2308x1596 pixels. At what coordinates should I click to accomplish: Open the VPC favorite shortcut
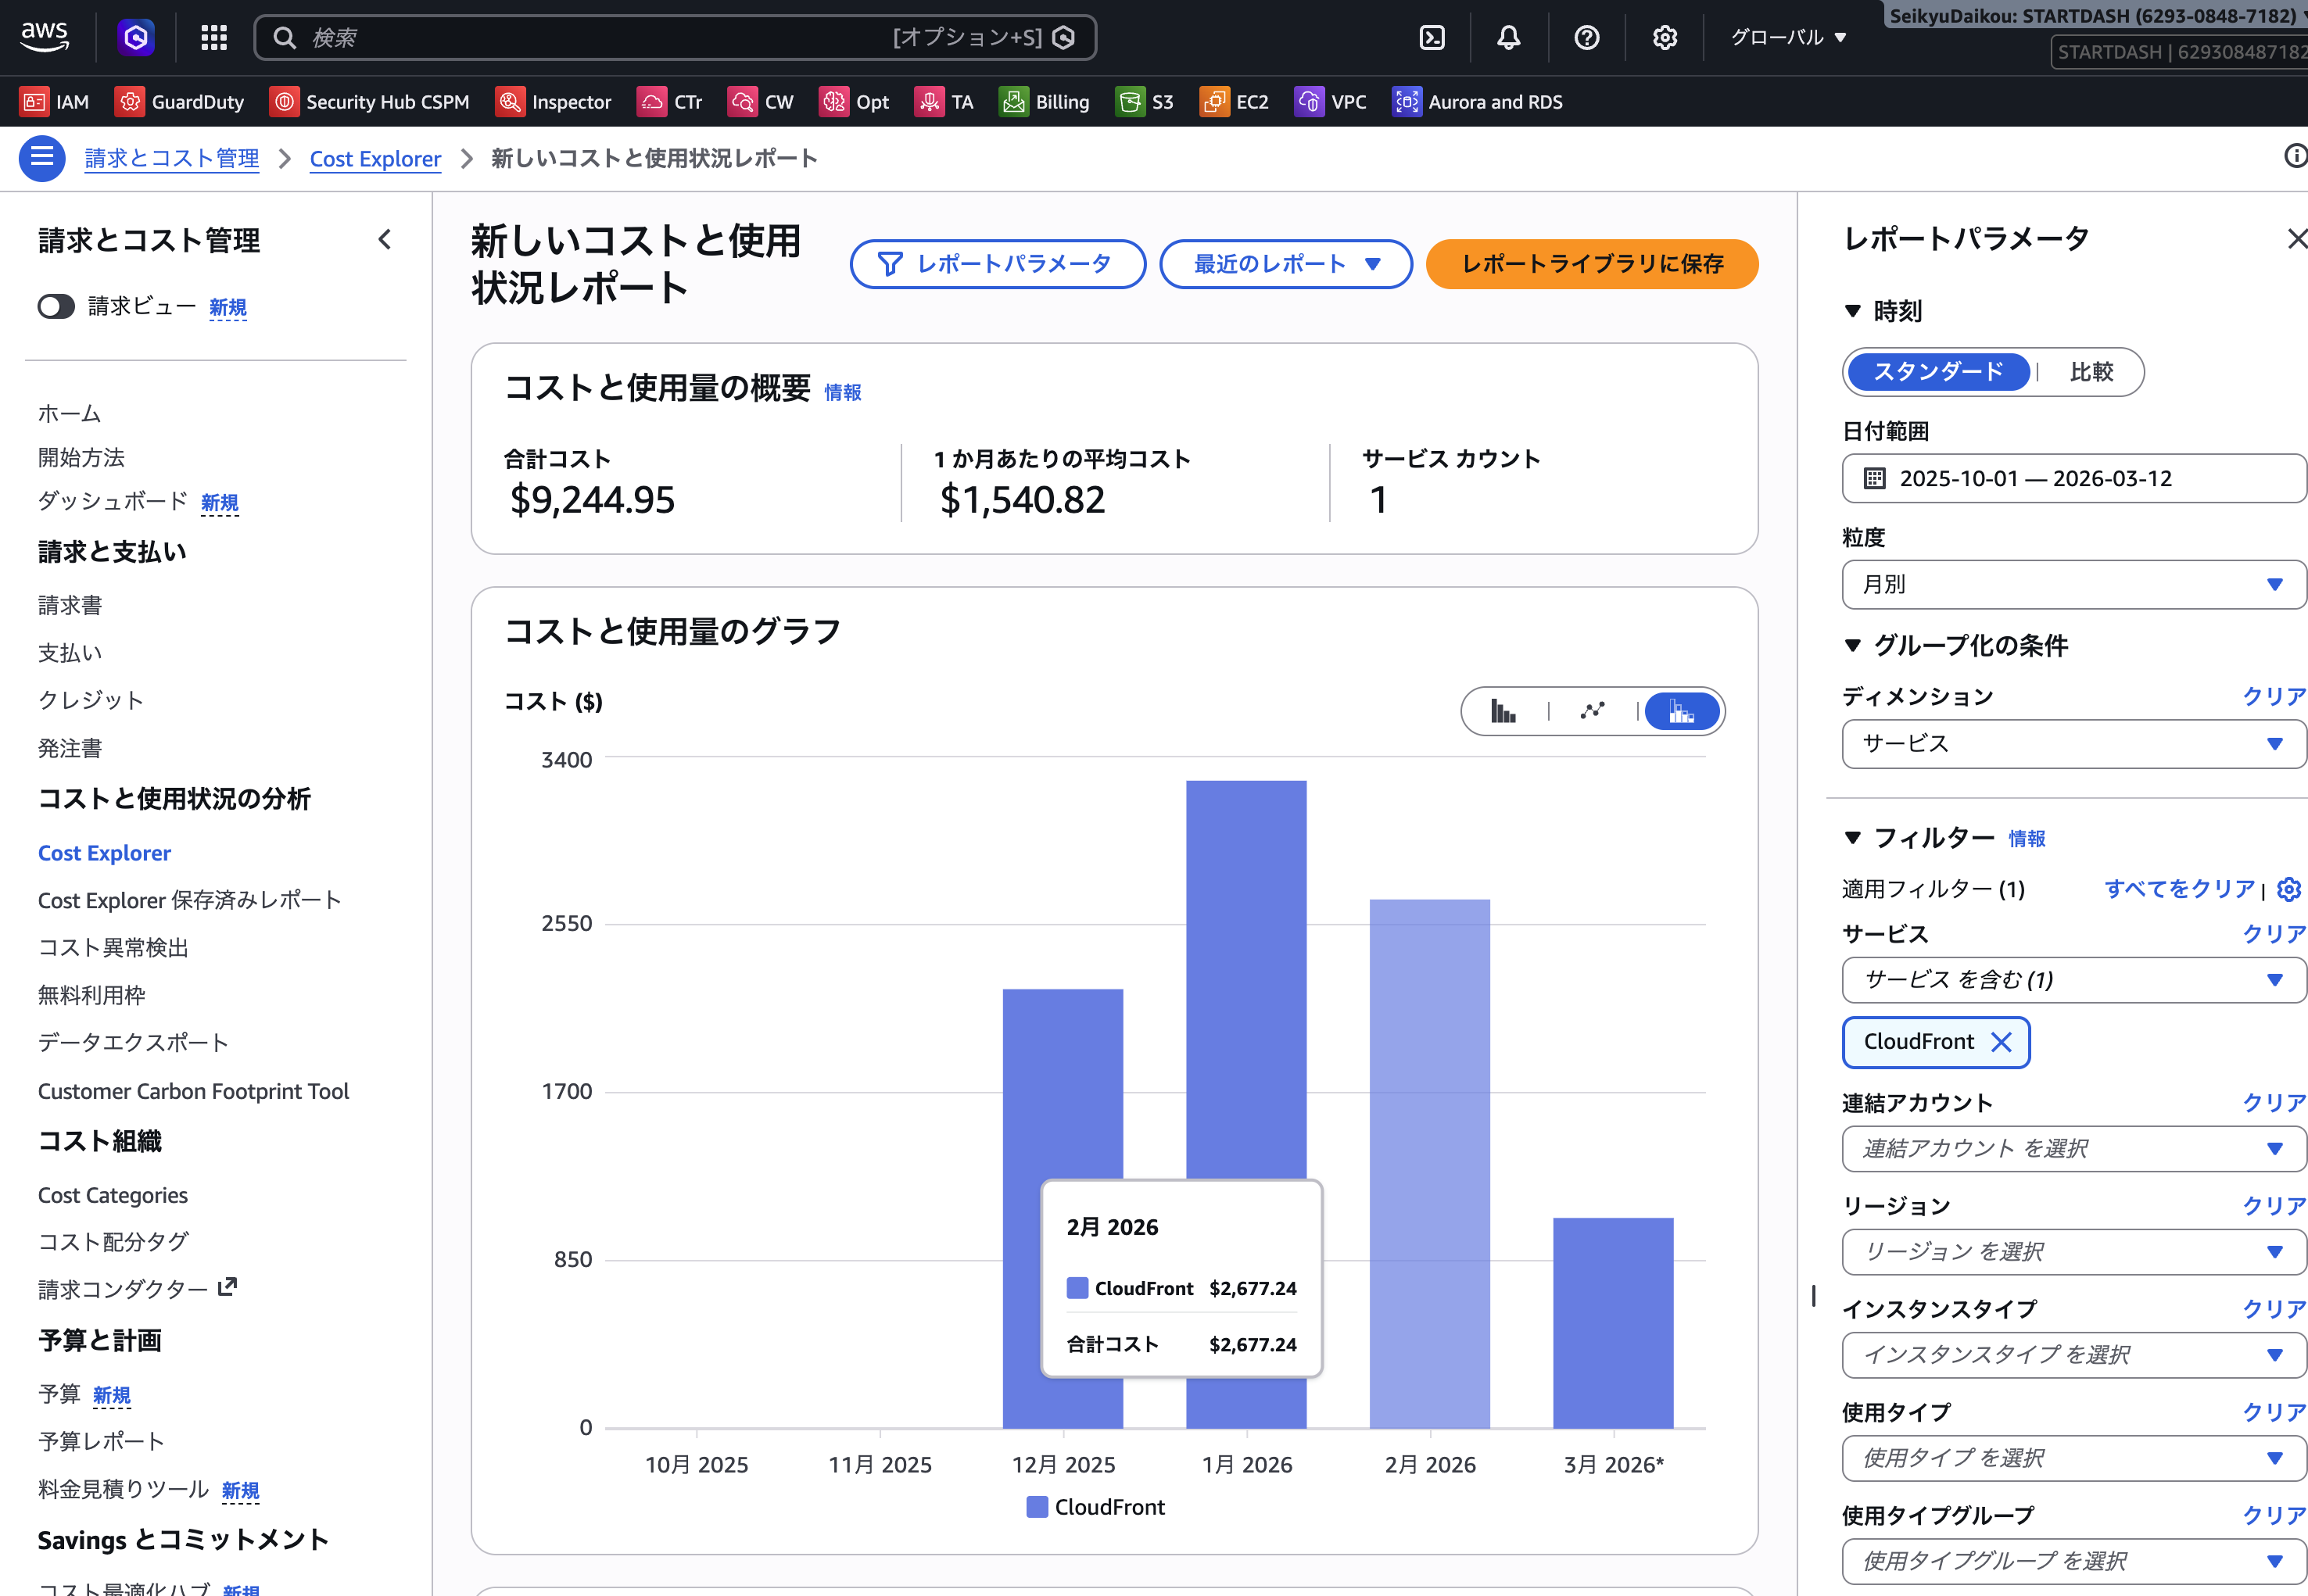pos(1331,102)
